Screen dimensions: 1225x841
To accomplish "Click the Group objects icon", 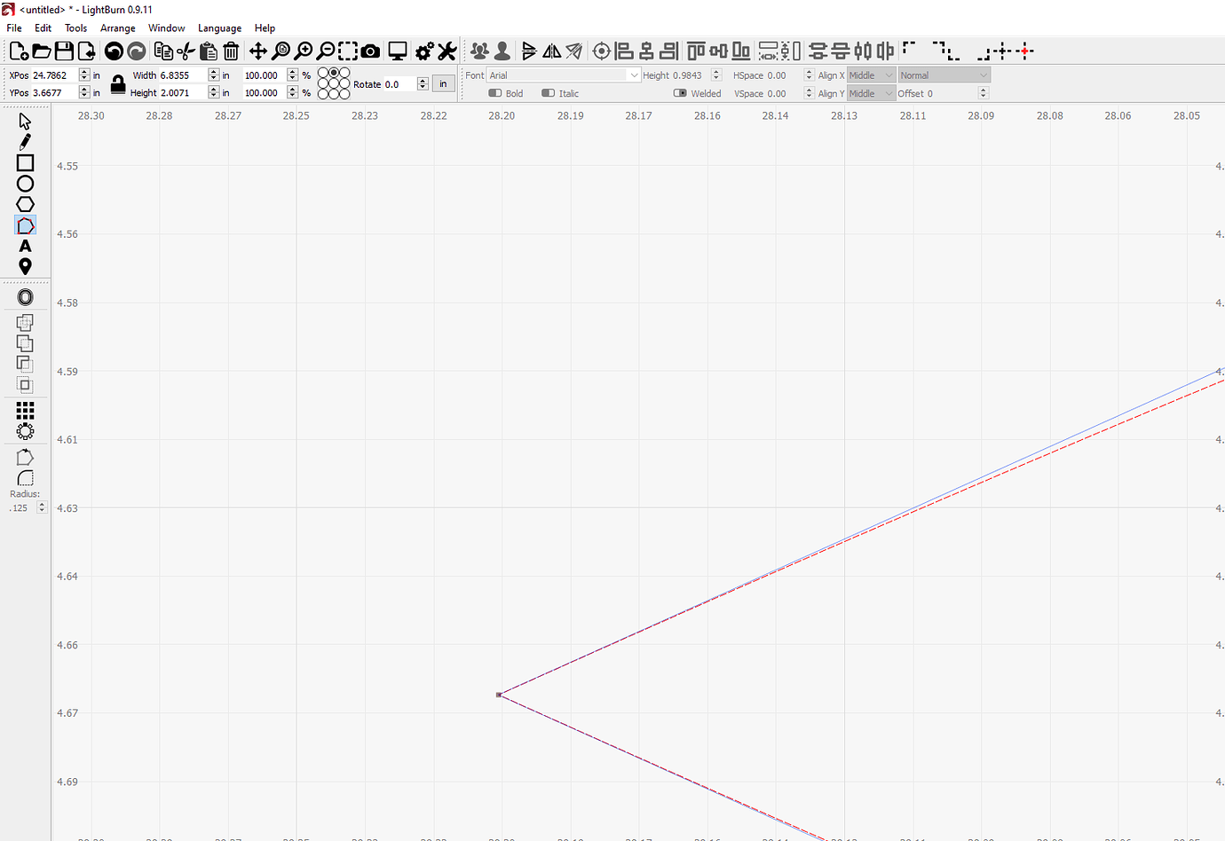I will 479,51.
